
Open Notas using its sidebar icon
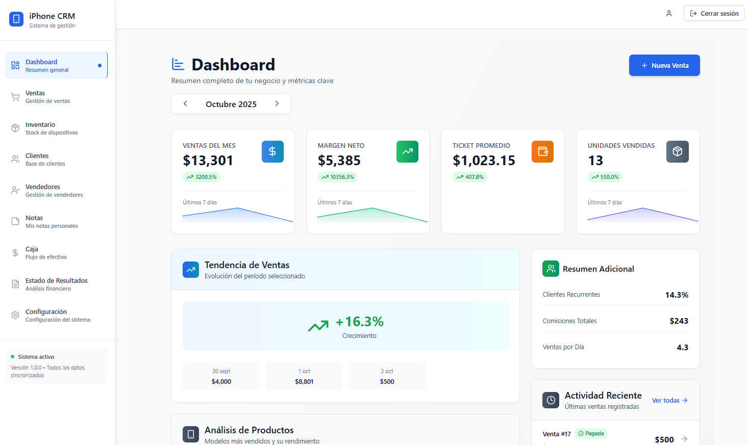(15, 221)
